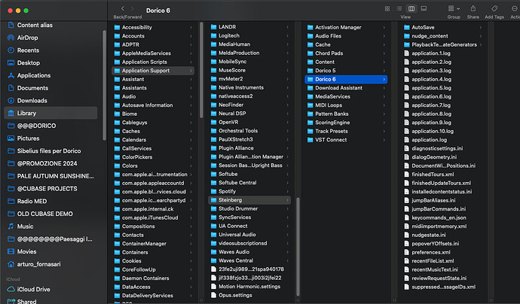Open AirDrop in the sidebar
This screenshot has height=304, width=520.
[x=27, y=38]
